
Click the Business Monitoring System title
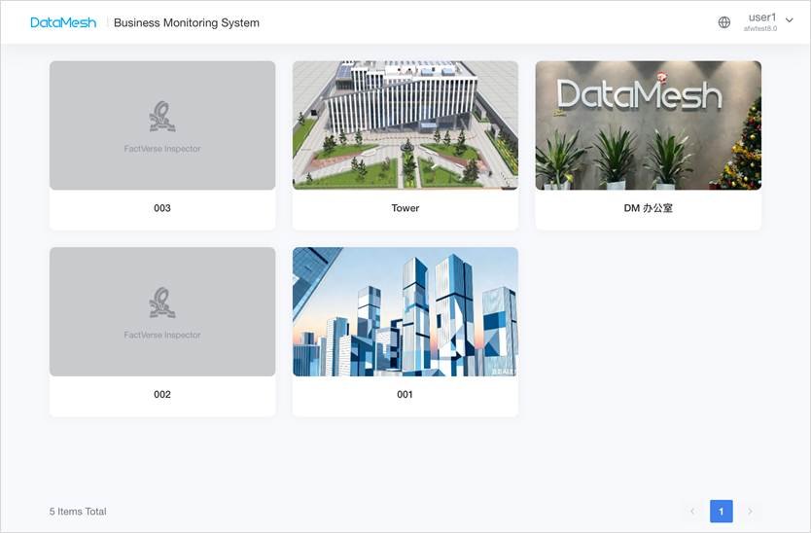(x=187, y=22)
